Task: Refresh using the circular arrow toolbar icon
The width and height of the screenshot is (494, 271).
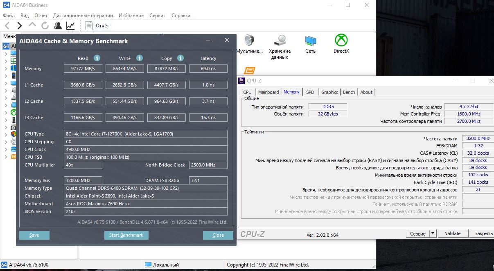Action: coord(45,26)
